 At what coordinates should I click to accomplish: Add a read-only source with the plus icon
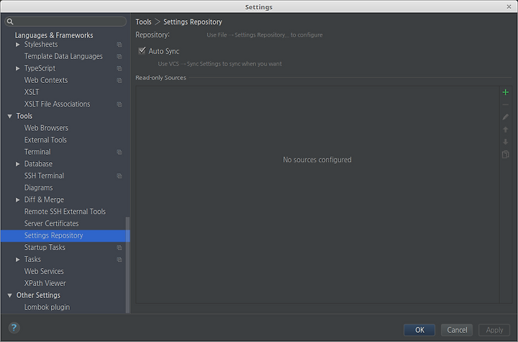(x=505, y=92)
